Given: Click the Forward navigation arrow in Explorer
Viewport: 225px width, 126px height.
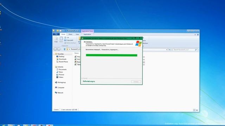Looking at the screenshot, I should tap(59, 49).
